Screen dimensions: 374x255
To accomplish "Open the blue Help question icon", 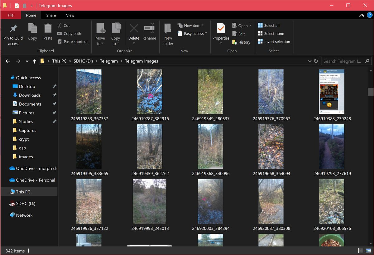I will 369,15.
